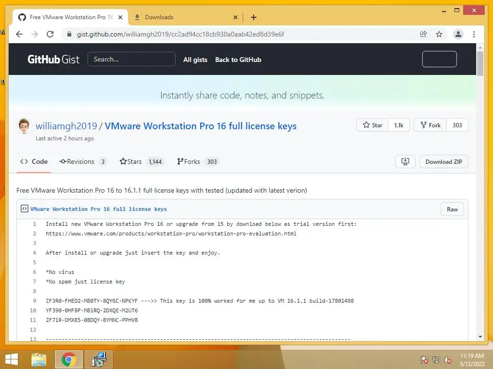
Task: Open the Forks tab
Action: [x=198, y=161]
